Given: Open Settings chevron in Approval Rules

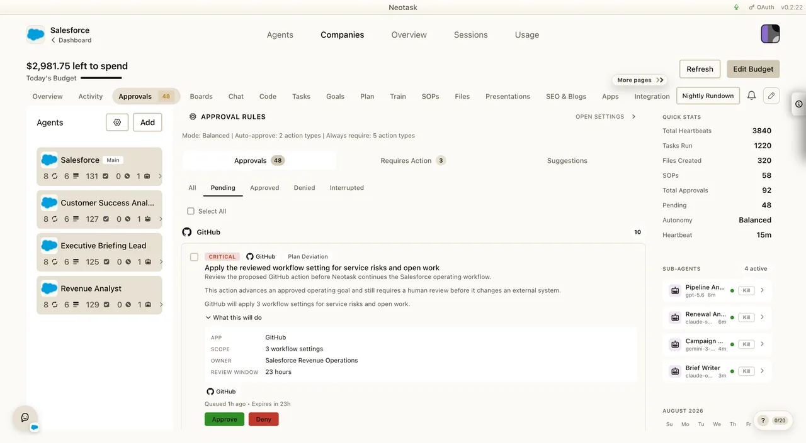Looking at the screenshot, I should pyautogui.click(x=633, y=117).
